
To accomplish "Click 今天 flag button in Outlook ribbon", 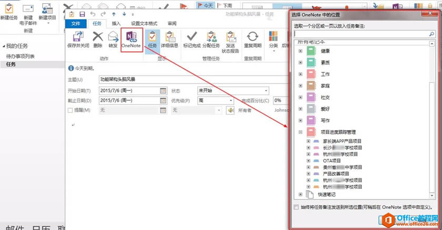I will point(206,5).
